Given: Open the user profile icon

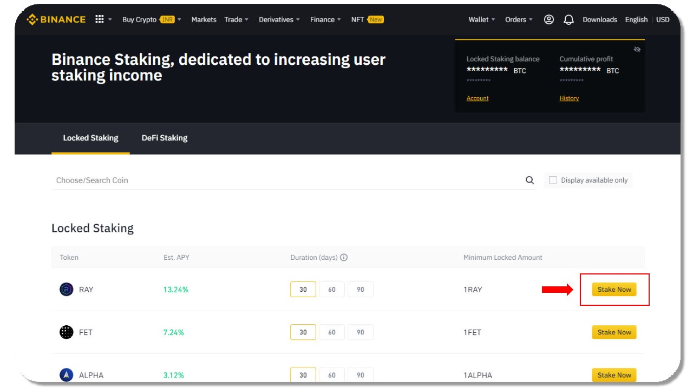Looking at the screenshot, I should (x=549, y=19).
